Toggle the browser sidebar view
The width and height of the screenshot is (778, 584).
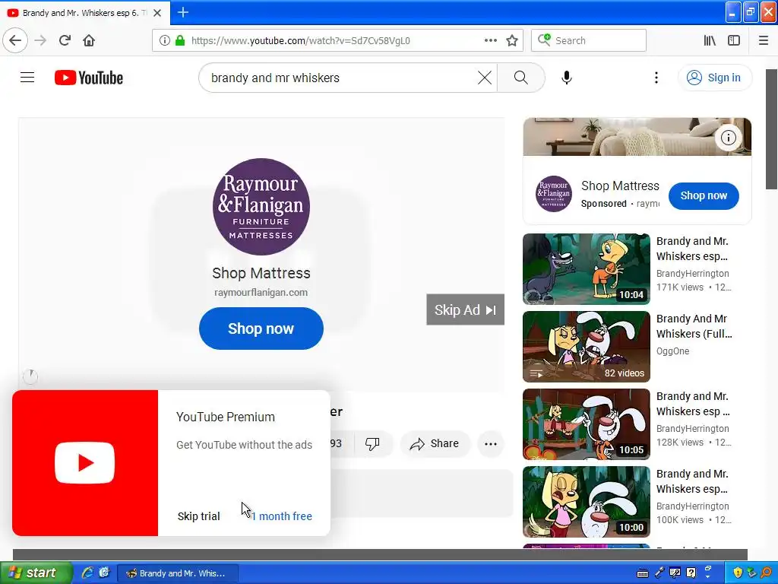(x=734, y=40)
